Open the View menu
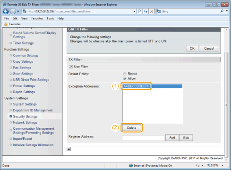This screenshot has width=231, height=170. pos(25,18)
